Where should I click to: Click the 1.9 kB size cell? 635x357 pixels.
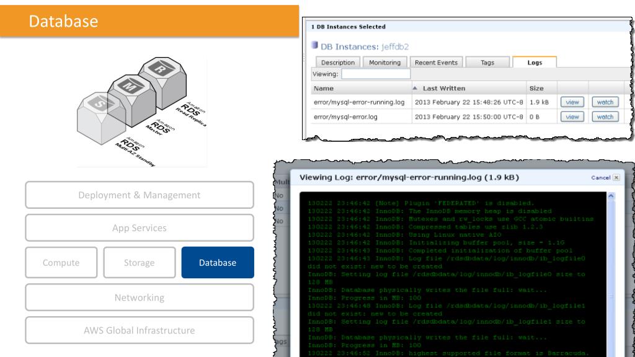point(539,102)
